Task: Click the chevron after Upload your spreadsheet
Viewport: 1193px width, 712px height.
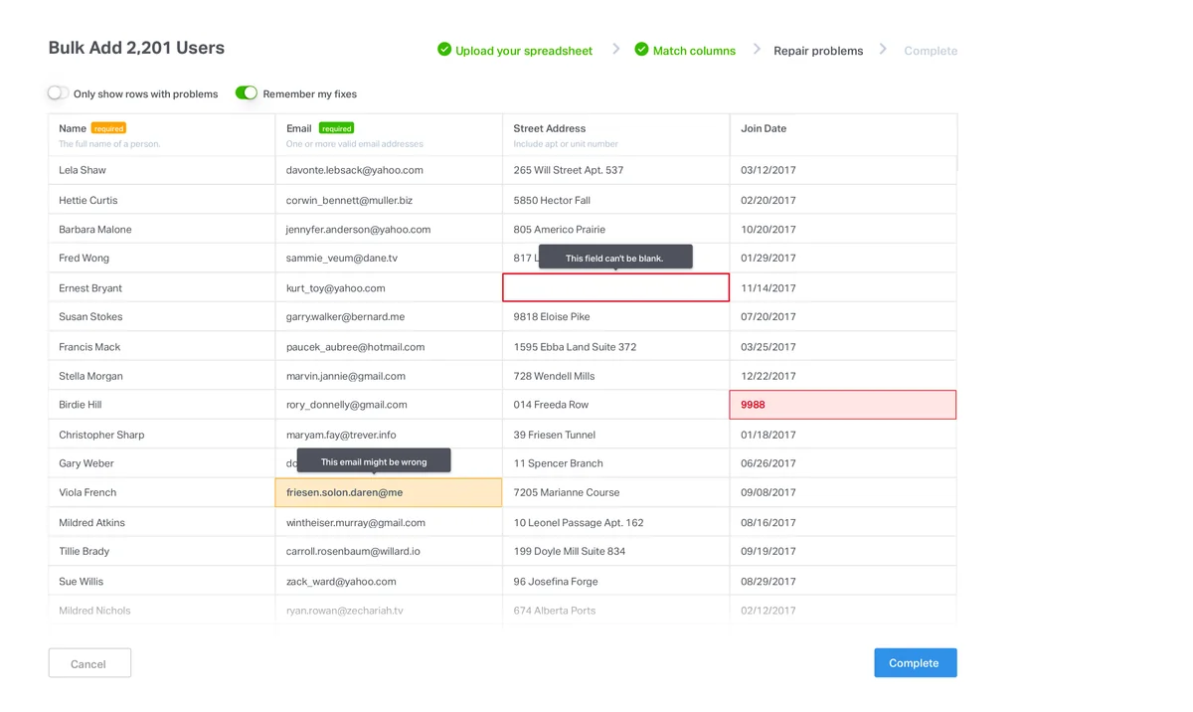Action: [615, 49]
